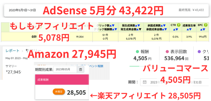Open calendar icon next to 期間別成果 date
The height and width of the screenshot is (101, 211).
(x=80, y=70)
